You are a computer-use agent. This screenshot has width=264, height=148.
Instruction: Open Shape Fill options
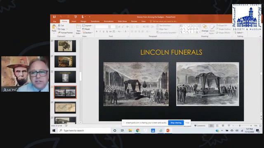tap(222, 25)
